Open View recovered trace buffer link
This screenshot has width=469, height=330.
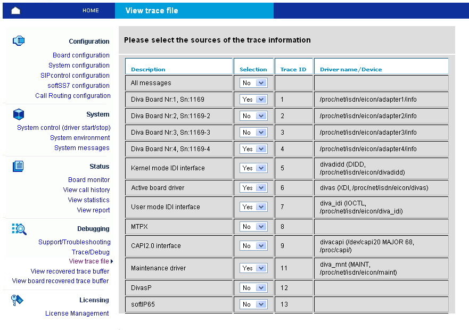(70, 271)
